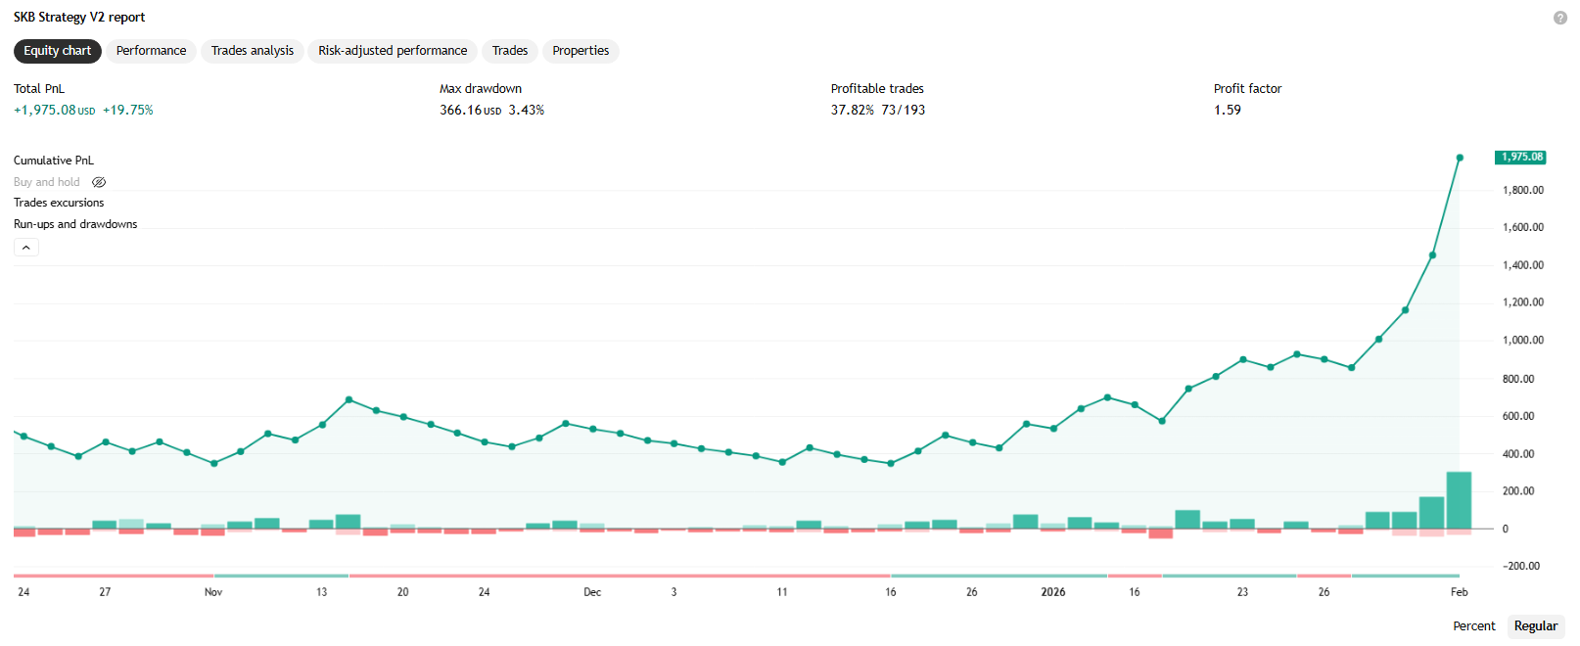Click the Total PnL label
This screenshot has width=1580, height=646.
click(39, 89)
